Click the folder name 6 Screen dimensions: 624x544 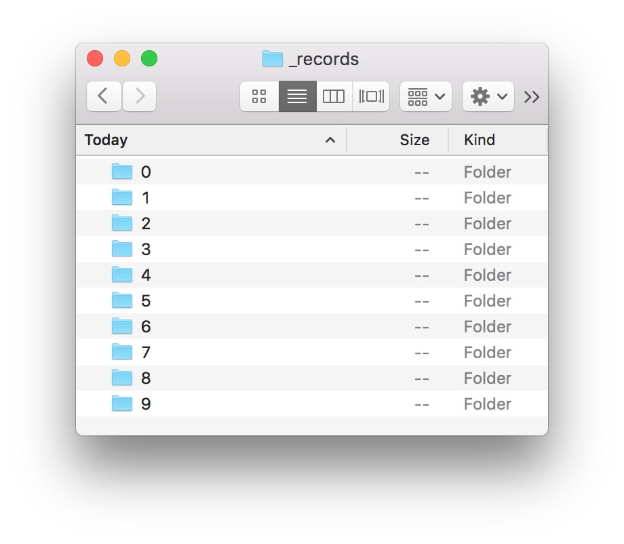[x=146, y=327]
